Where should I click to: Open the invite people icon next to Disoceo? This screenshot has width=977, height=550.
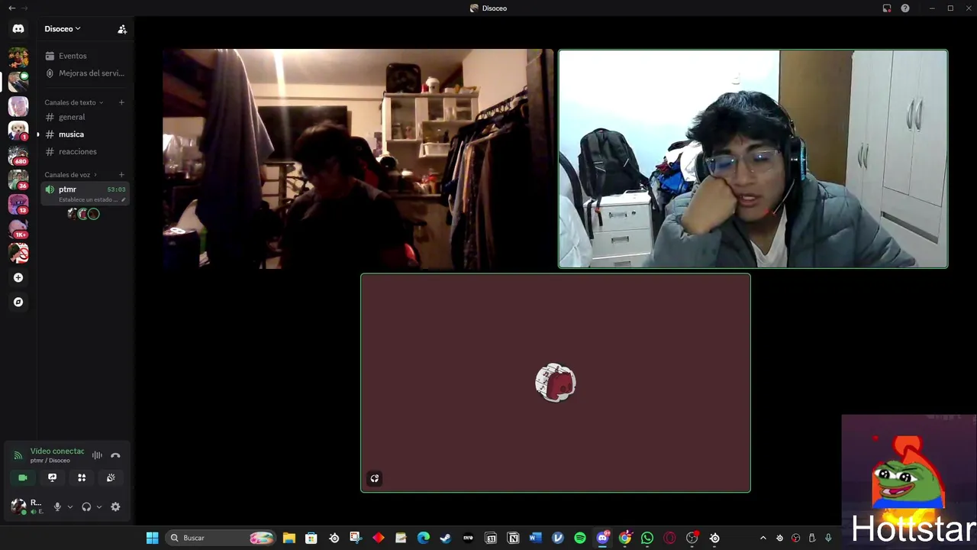(x=122, y=29)
